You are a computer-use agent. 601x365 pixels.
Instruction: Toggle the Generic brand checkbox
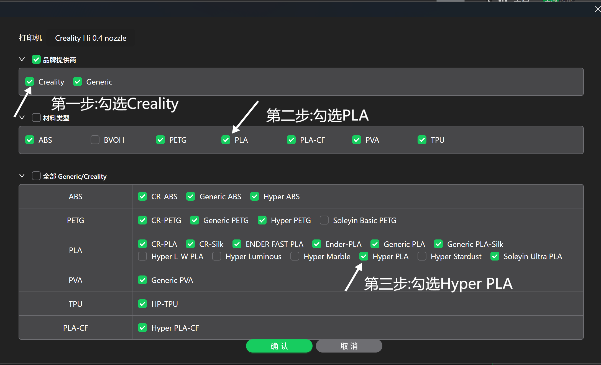(78, 82)
